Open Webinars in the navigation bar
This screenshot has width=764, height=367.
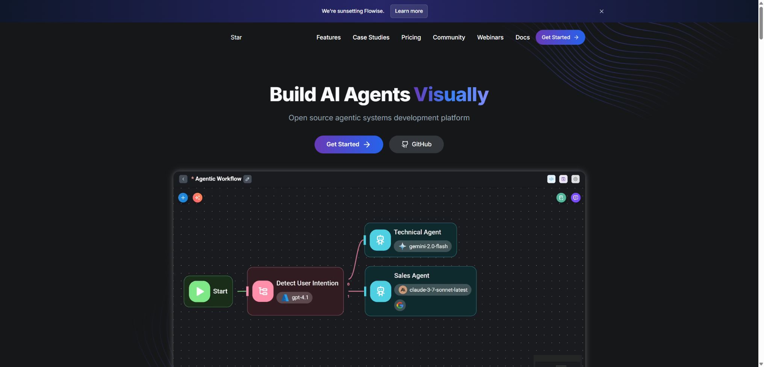click(490, 37)
